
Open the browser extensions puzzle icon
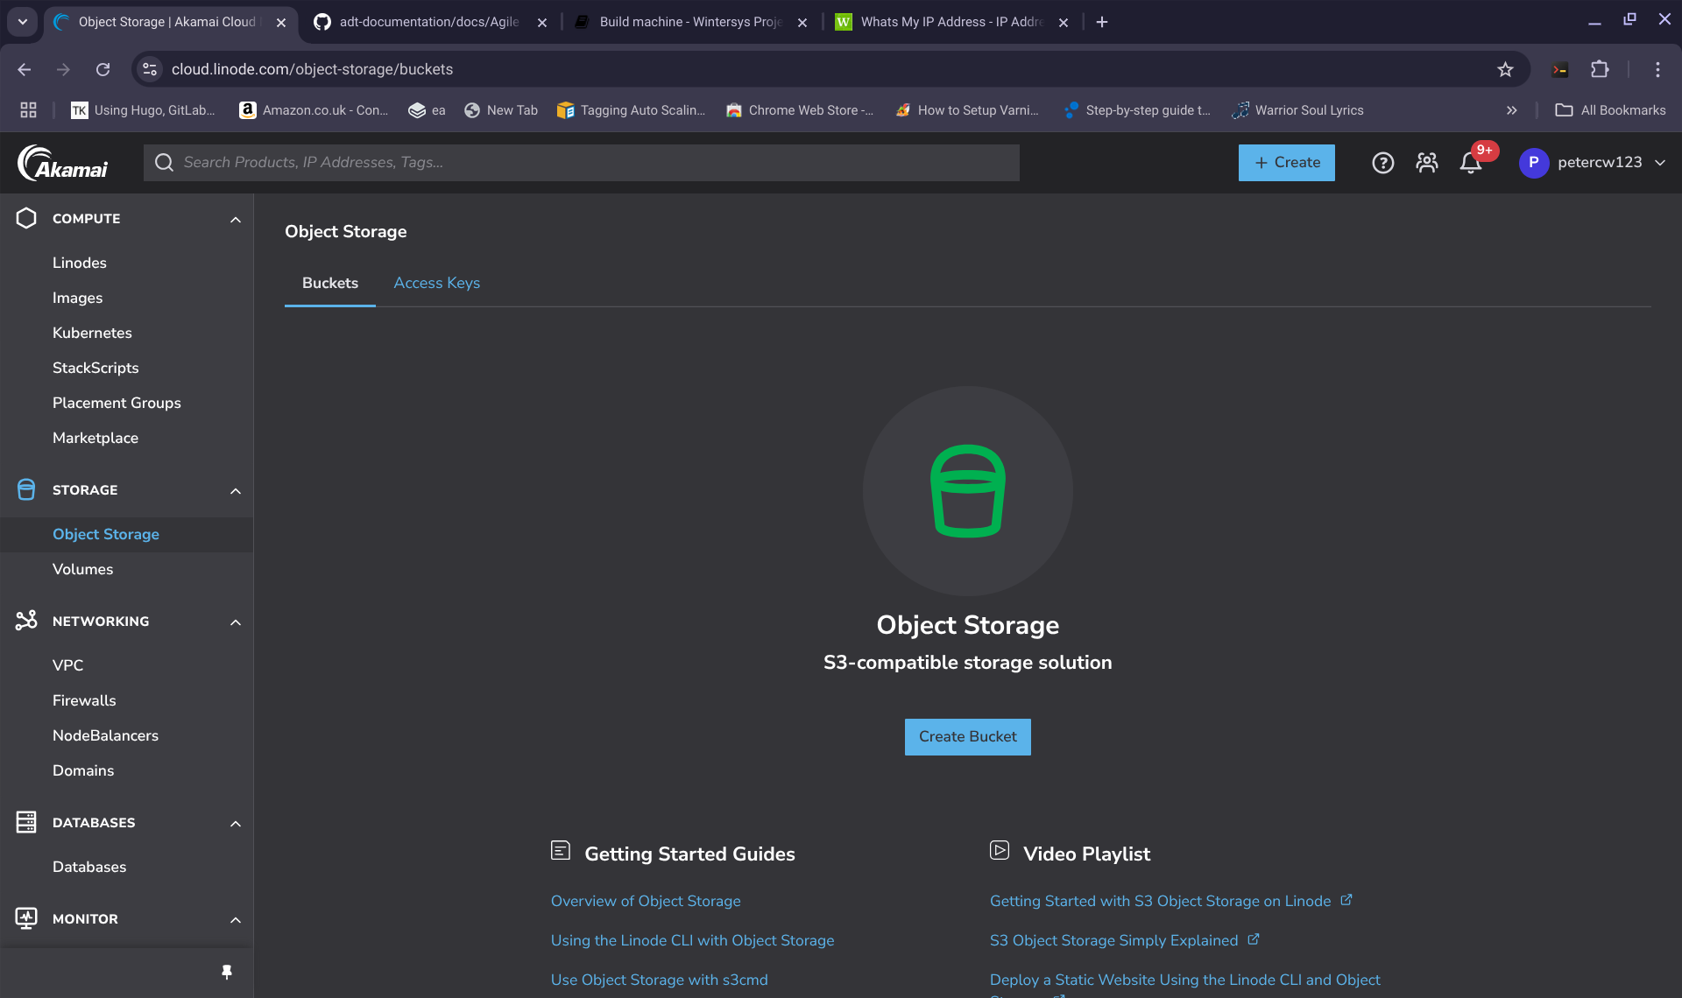(1600, 69)
